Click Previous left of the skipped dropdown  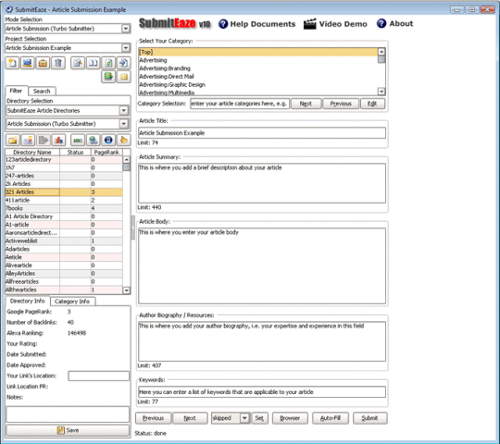pyautogui.click(x=154, y=418)
